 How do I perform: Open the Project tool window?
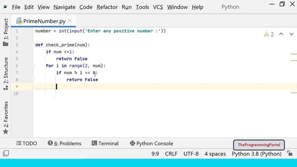pyautogui.click(x=6, y=32)
